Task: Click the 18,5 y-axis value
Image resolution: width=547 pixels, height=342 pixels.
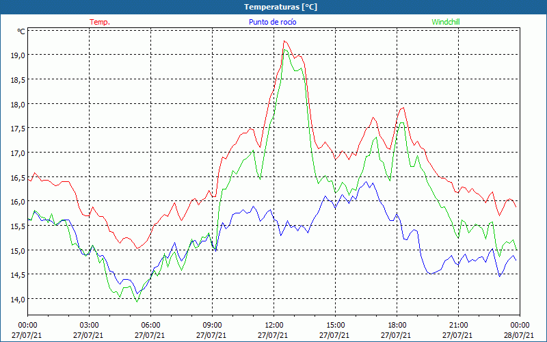Action: tap(19, 79)
